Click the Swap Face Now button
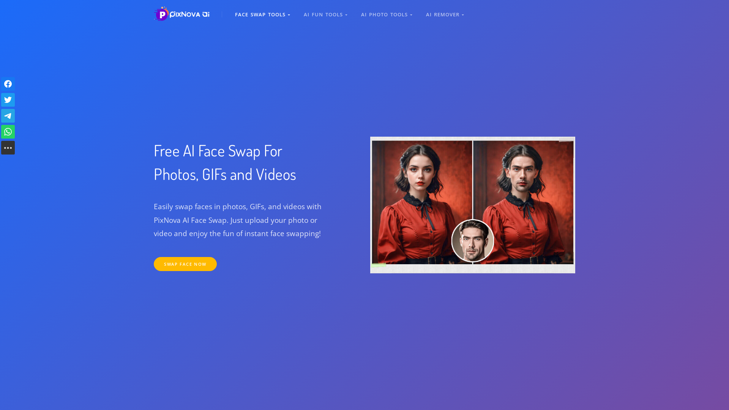The image size is (729, 410). point(185,264)
